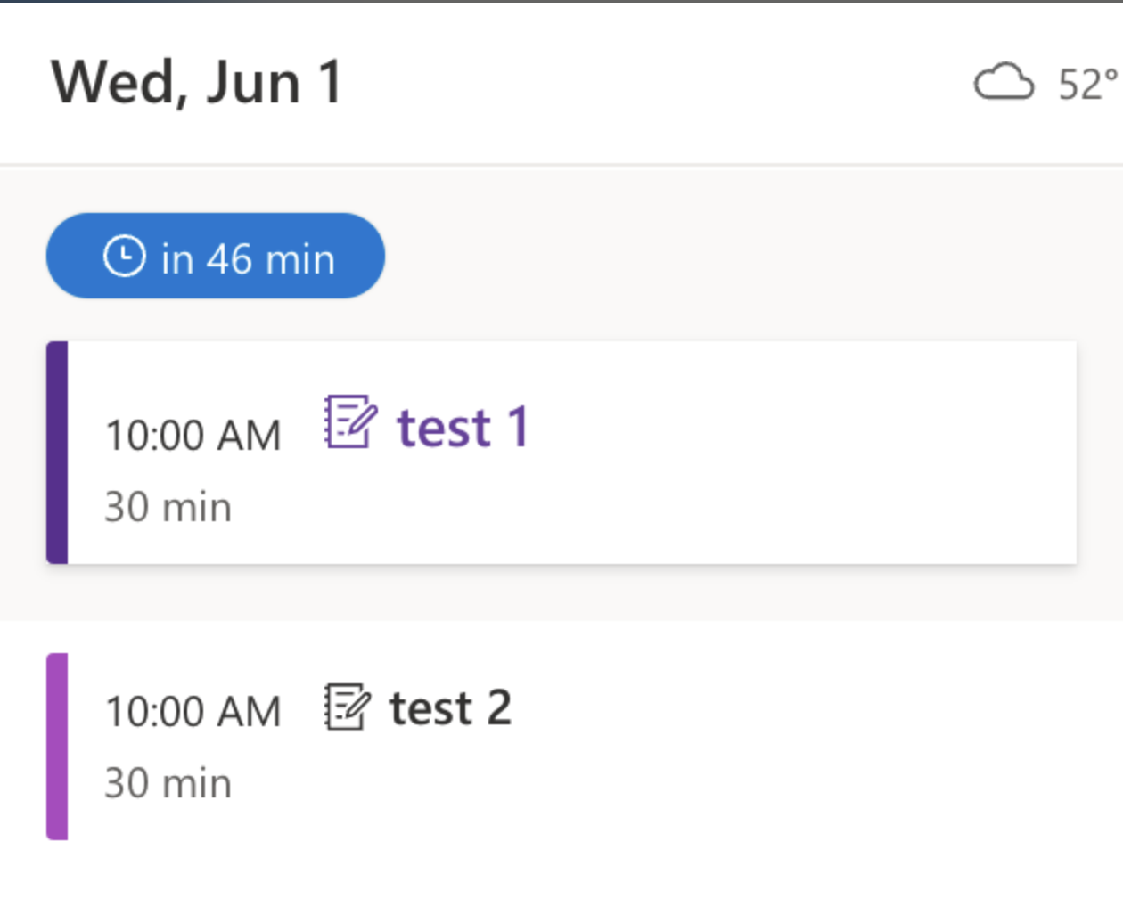Click the 10:00 AM time on test 1
1123x907 pixels.
click(193, 436)
